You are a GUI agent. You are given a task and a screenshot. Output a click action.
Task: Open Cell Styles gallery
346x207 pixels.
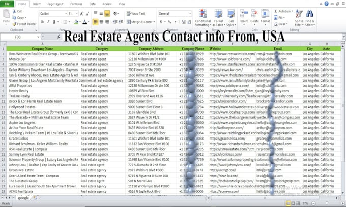[x=231, y=18]
